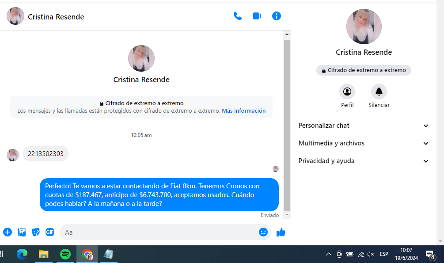Send a thumbs-up like
The width and height of the screenshot is (444, 263).
coord(281,232)
